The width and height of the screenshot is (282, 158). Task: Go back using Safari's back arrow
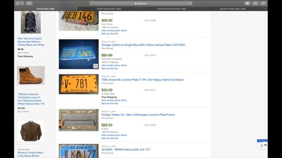pos(18,3)
